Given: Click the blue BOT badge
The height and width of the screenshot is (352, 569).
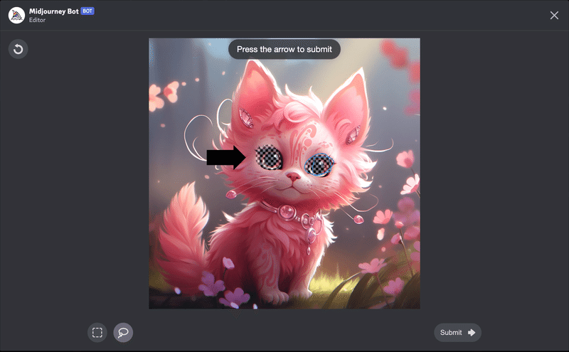Looking at the screenshot, I should [x=87, y=11].
